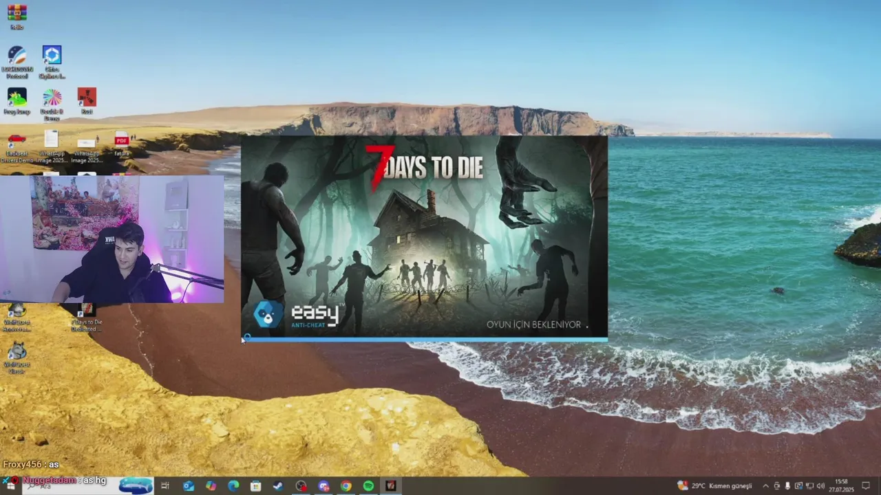Select the WhatsApp Image with wide thumbnail
Image resolution: width=881 pixels, height=495 pixels.
87,150
